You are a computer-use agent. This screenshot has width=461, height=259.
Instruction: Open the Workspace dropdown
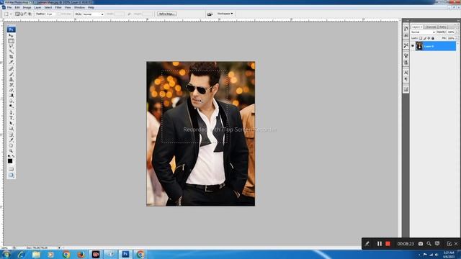coord(225,14)
